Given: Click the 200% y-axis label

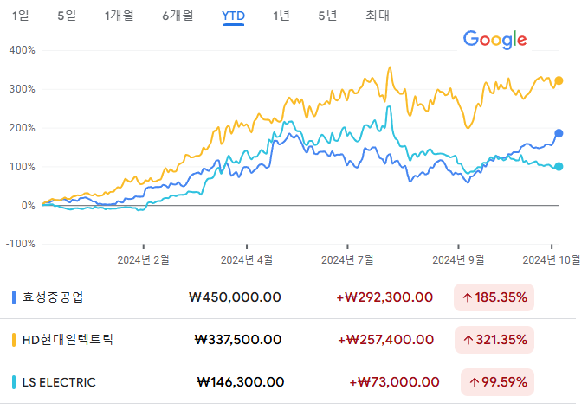Looking at the screenshot, I should click(x=23, y=128).
